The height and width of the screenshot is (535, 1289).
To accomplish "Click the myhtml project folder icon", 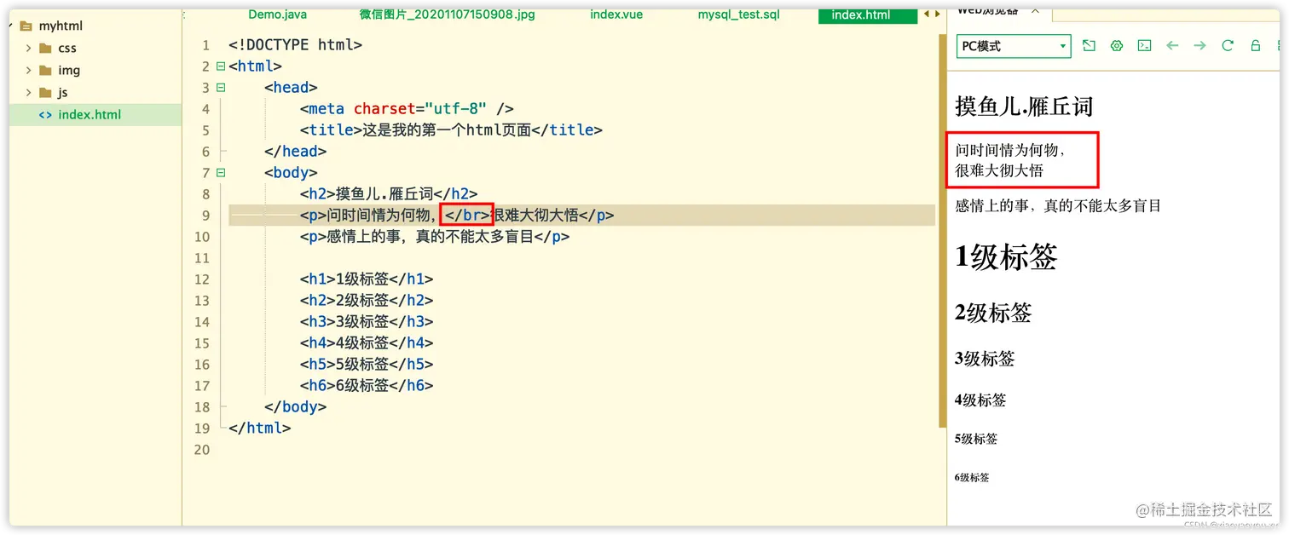I will click(26, 26).
